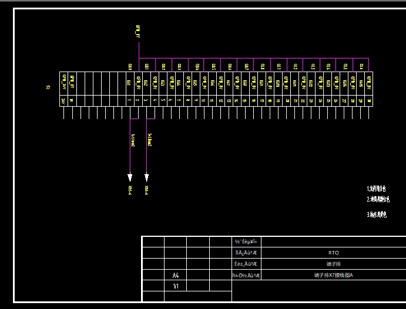
Task: Select the A4 sheet size cell
Action: (x=175, y=275)
